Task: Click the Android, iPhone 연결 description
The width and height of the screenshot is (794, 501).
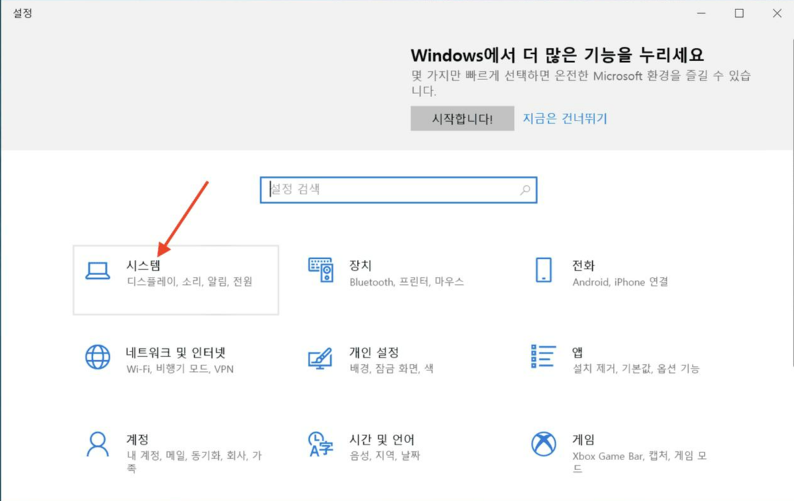Action: (x=620, y=282)
